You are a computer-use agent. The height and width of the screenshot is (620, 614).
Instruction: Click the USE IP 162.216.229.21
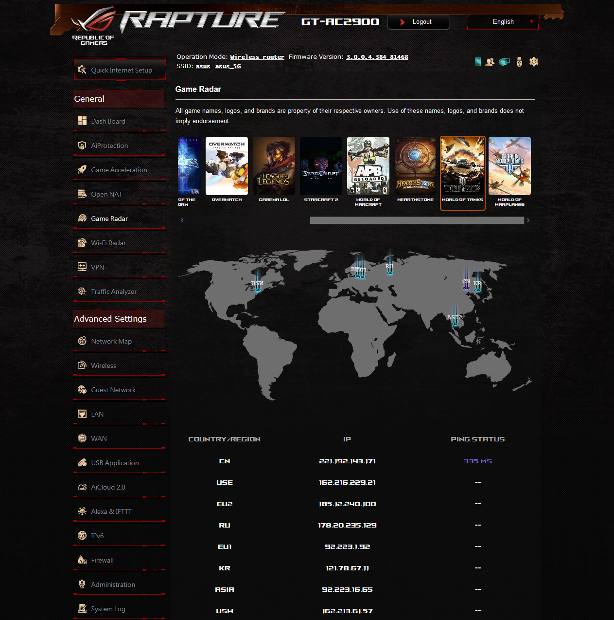click(x=347, y=482)
